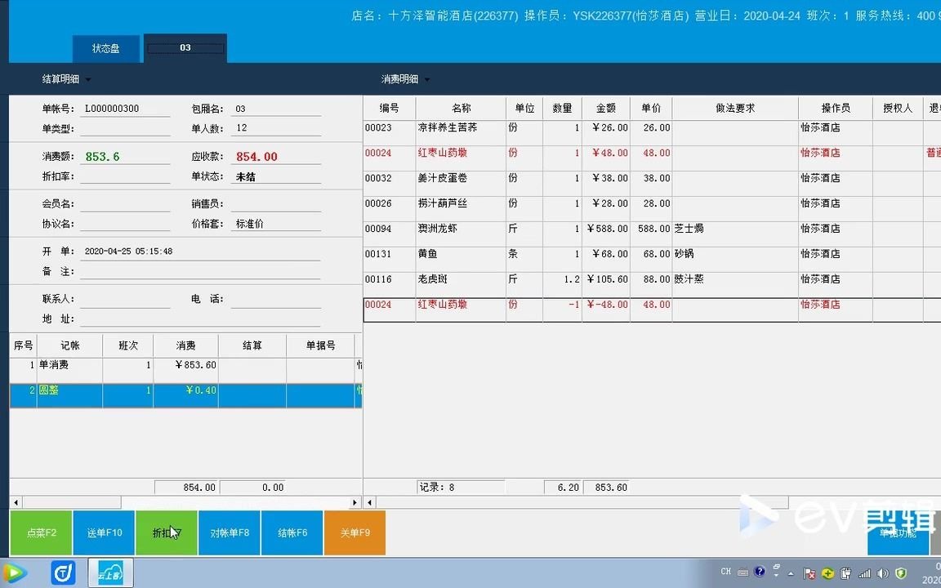Click the orange 关单F9 button
The height and width of the screenshot is (588, 941).
coord(355,532)
